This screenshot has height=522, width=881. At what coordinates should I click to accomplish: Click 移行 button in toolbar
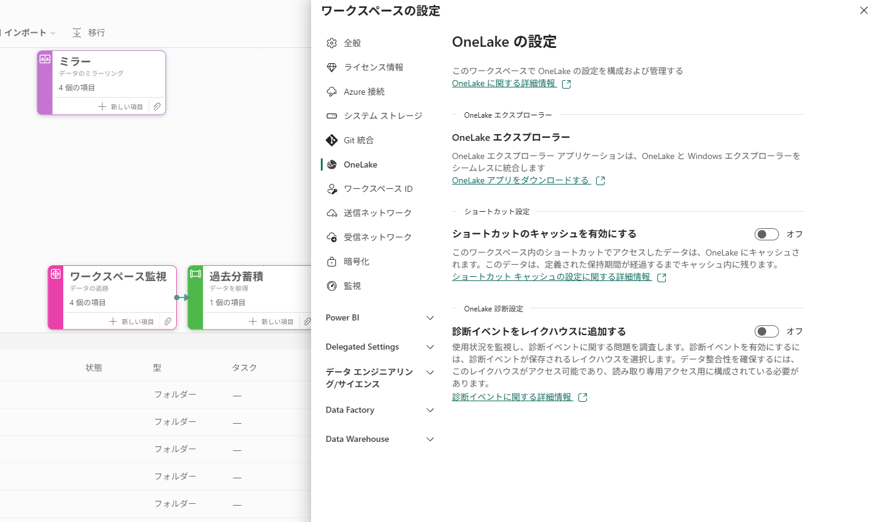click(89, 33)
